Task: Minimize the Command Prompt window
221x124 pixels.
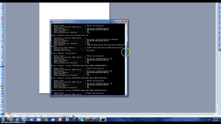Action: pos(117,21)
